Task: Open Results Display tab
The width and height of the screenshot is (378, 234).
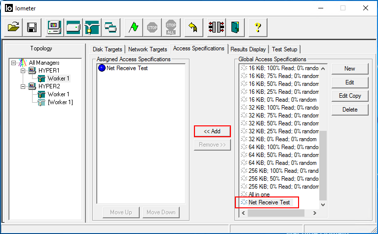Action: (x=248, y=49)
